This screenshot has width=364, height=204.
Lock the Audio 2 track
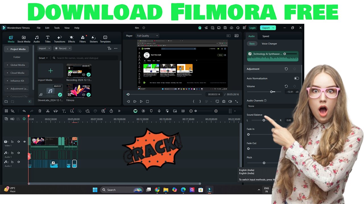(x=12, y=162)
